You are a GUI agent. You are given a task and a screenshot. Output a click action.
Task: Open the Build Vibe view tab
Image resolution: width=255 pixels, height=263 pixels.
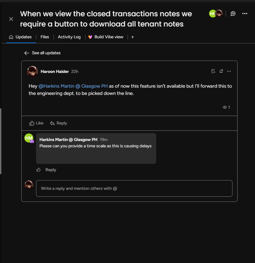(x=106, y=37)
